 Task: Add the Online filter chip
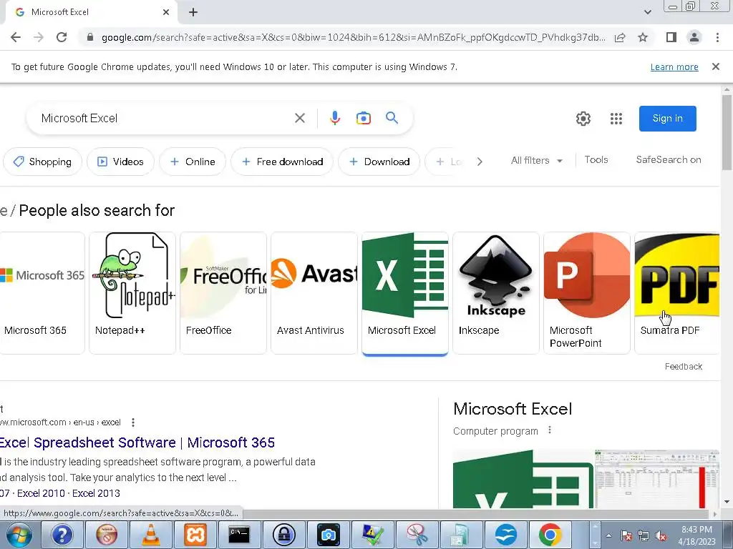pos(193,162)
